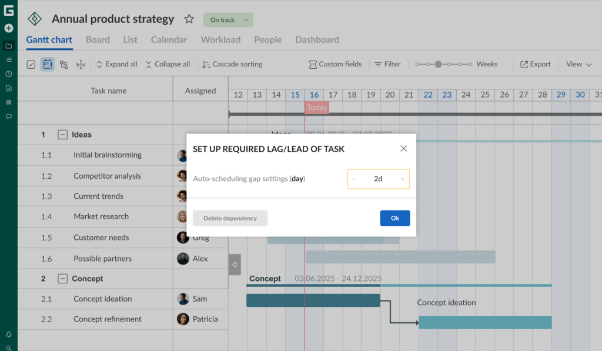Open the Workload tab
This screenshot has width=602, height=351.
(220, 39)
